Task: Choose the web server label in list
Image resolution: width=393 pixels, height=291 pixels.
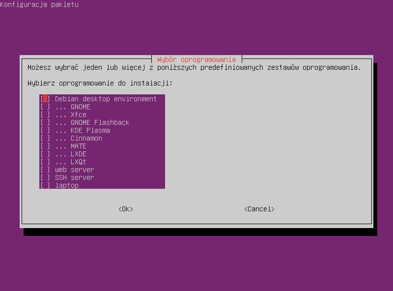Action: [74, 170]
